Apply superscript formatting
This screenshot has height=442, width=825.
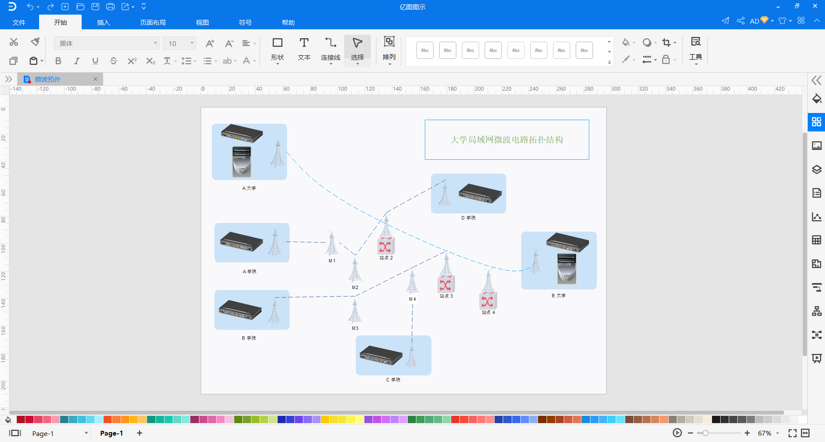click(x=132, y=61)
